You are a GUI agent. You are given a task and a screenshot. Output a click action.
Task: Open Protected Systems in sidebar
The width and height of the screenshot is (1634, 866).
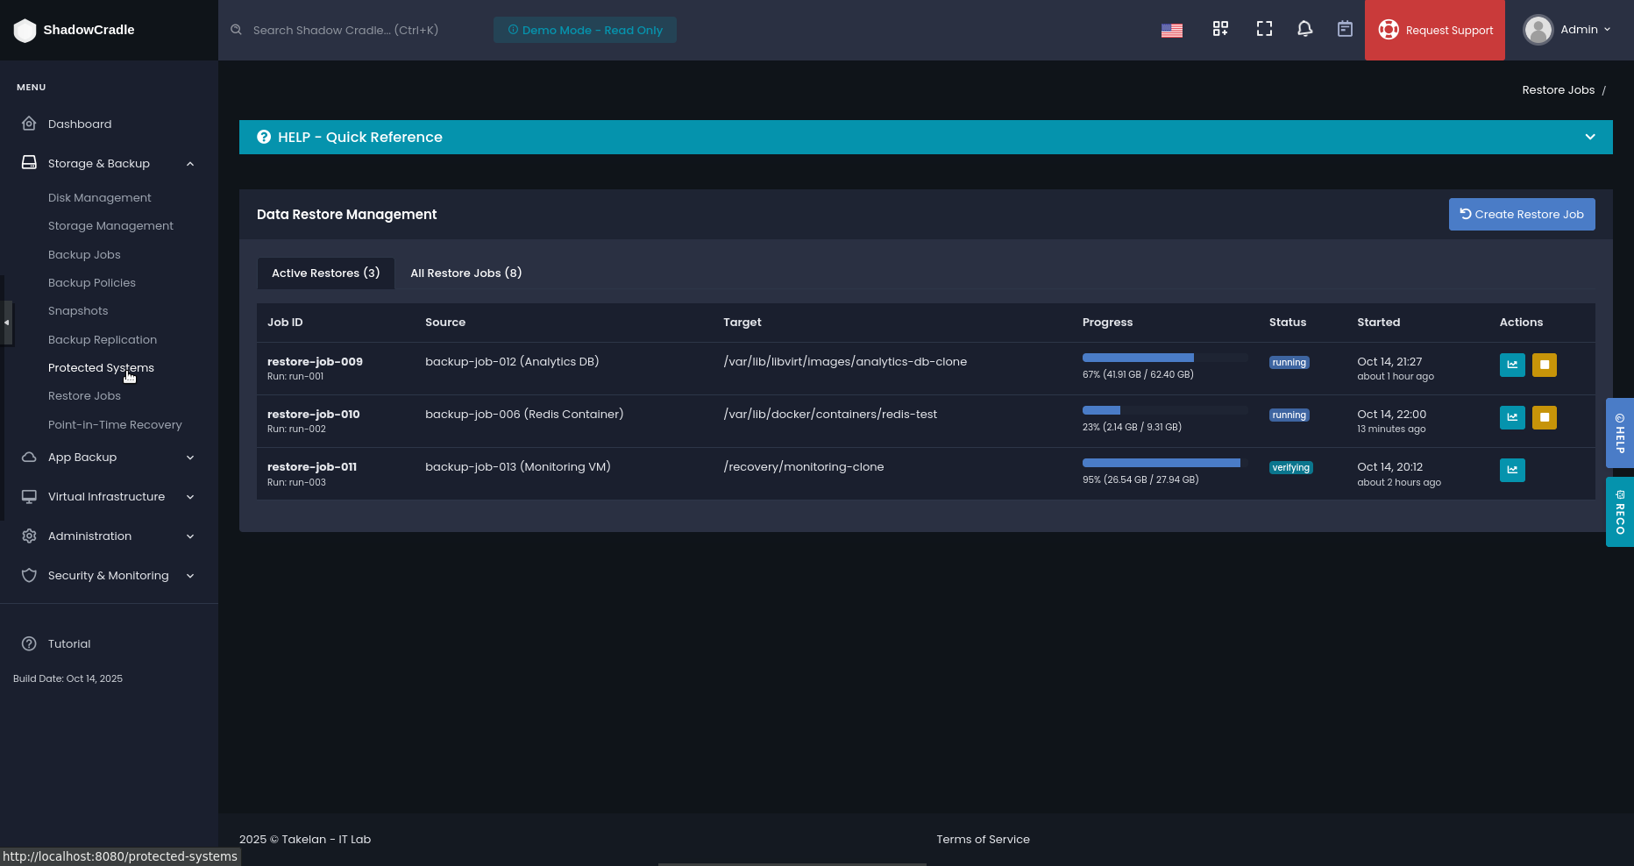(101, 367)
